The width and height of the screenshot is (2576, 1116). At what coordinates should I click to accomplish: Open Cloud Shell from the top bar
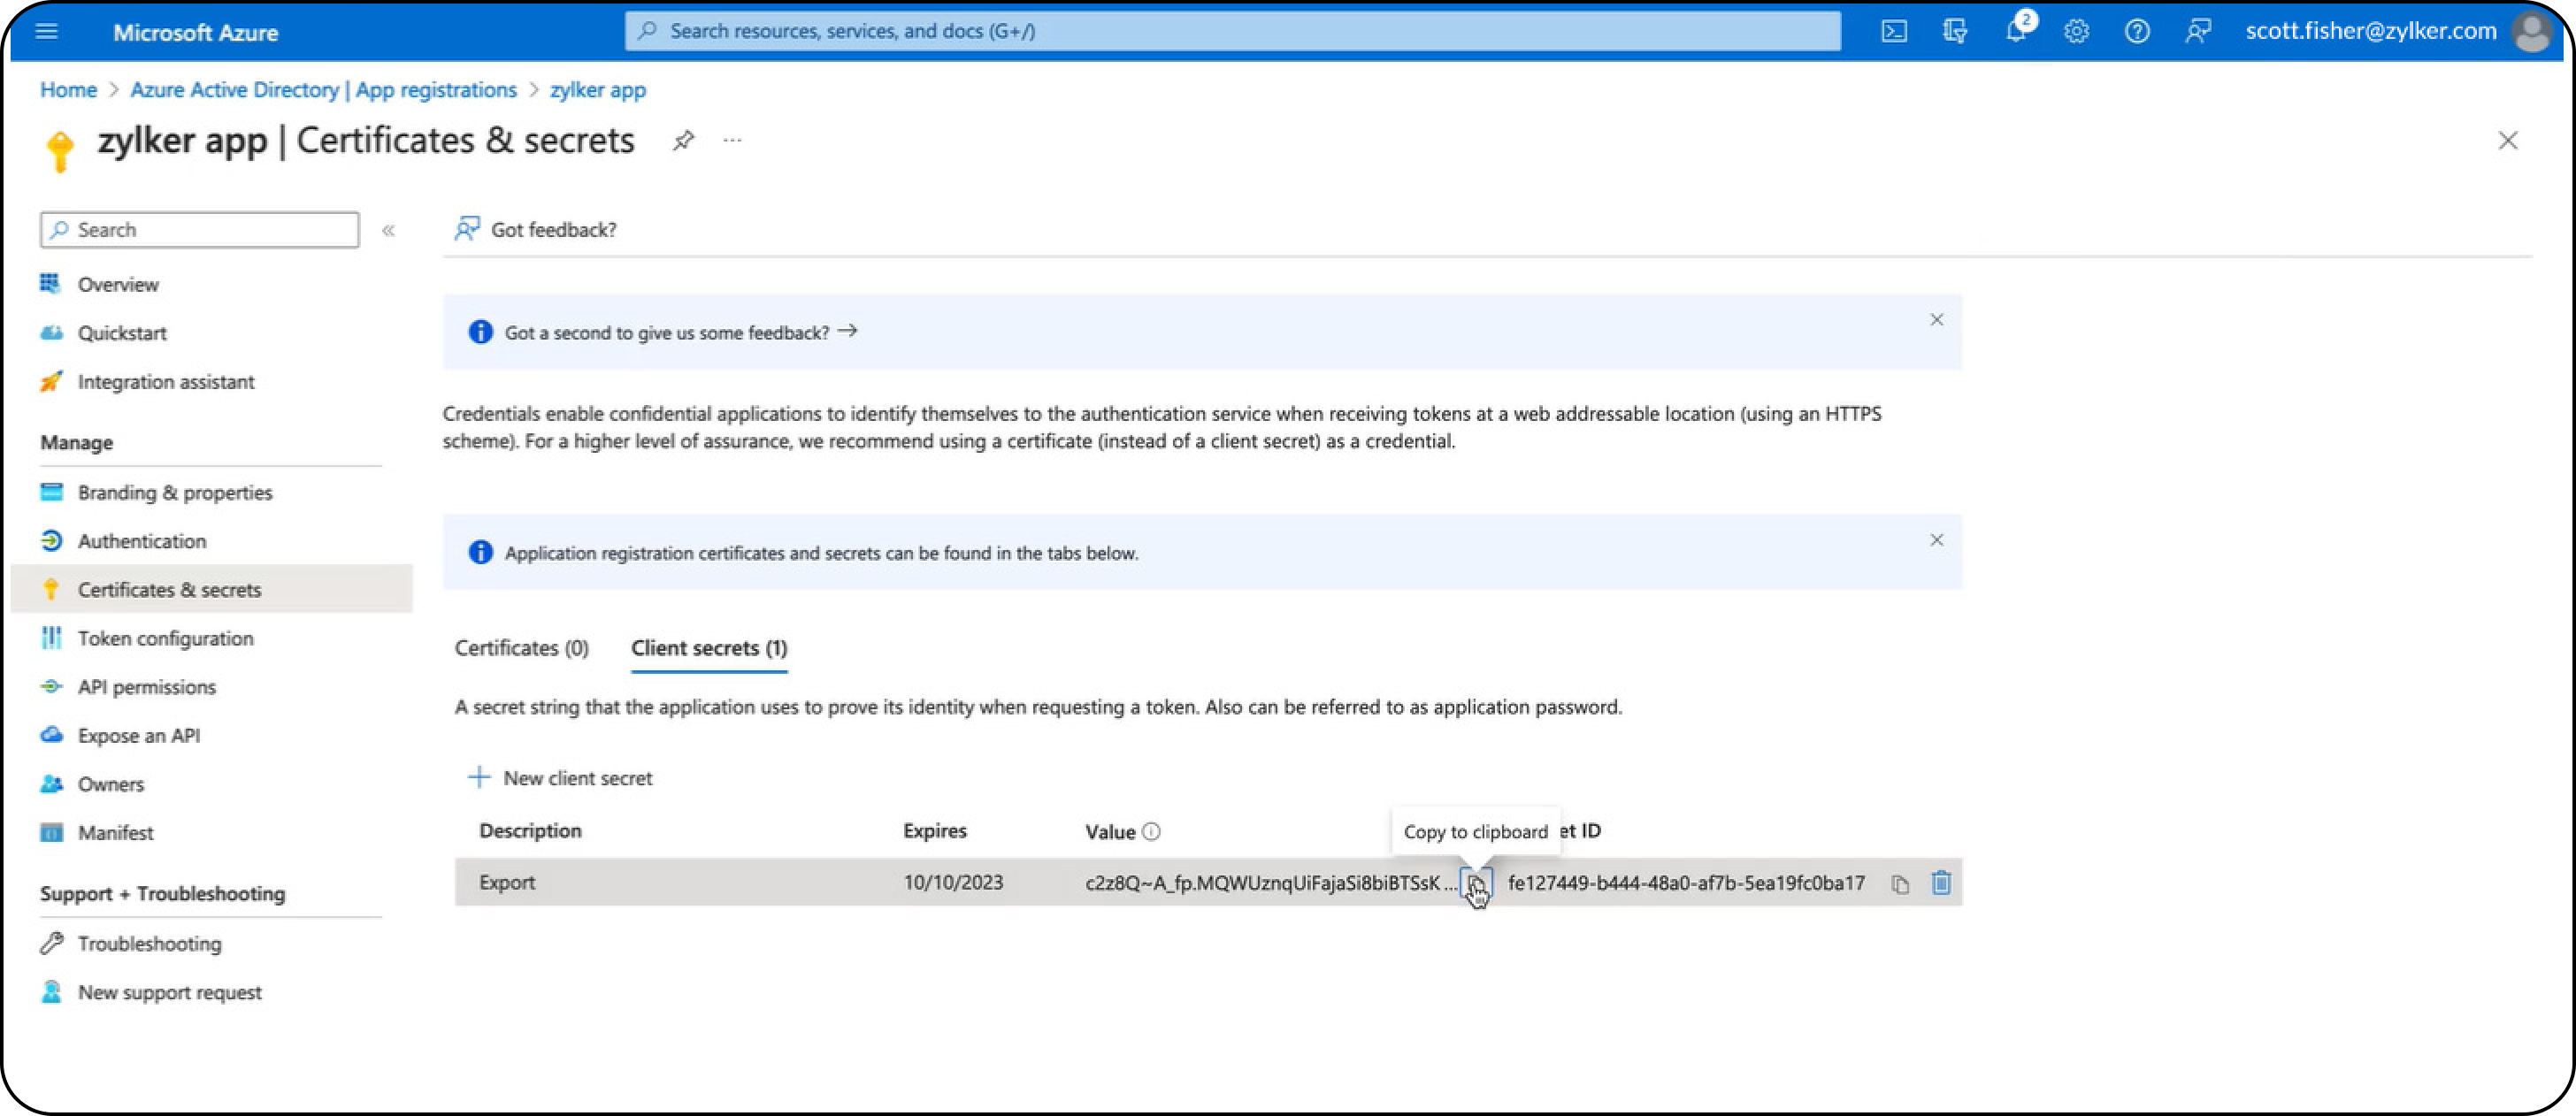(x=1894, y=32)
